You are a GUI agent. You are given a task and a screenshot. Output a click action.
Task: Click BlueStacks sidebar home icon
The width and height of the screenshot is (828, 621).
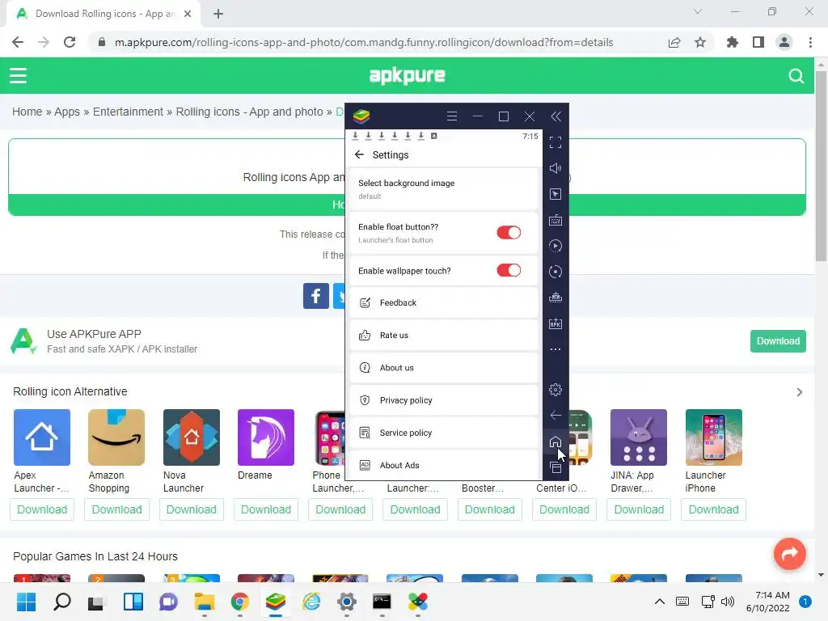555,441
